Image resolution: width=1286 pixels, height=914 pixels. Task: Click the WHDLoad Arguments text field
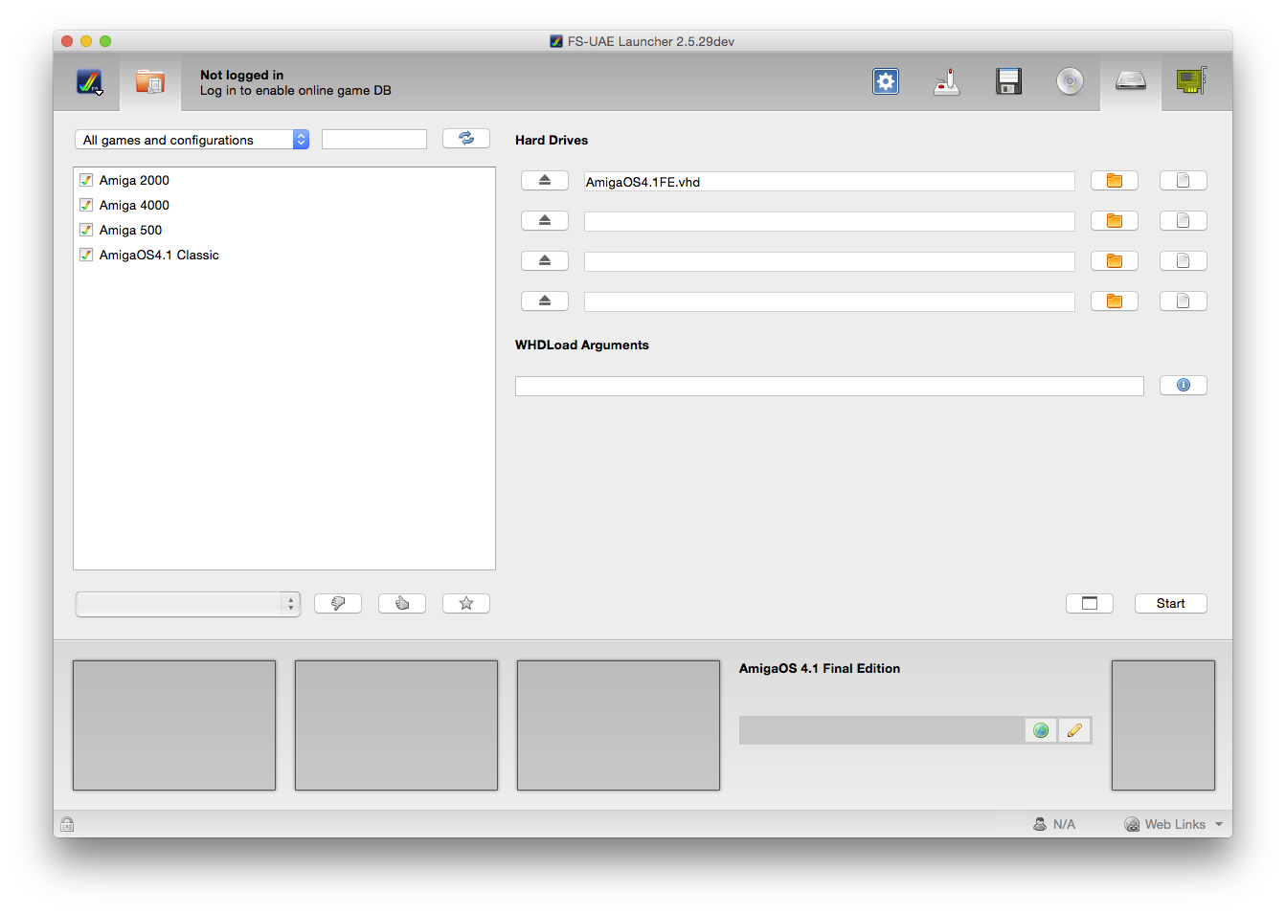tap(829, 386)
